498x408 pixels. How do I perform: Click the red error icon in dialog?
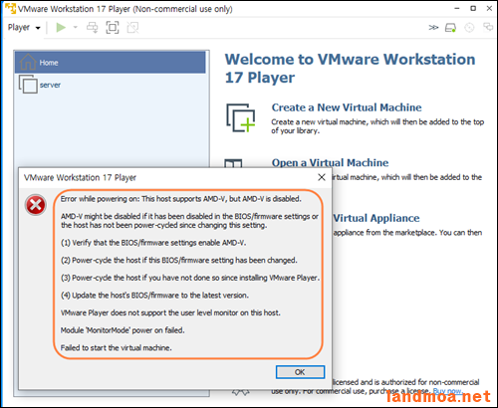tap(35, 205)
